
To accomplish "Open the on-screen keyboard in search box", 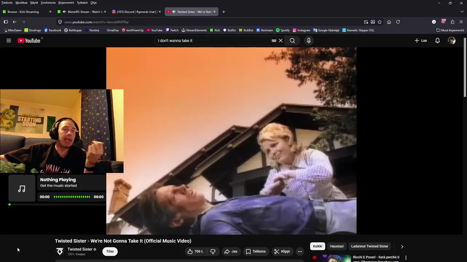I will click(274, 41).
